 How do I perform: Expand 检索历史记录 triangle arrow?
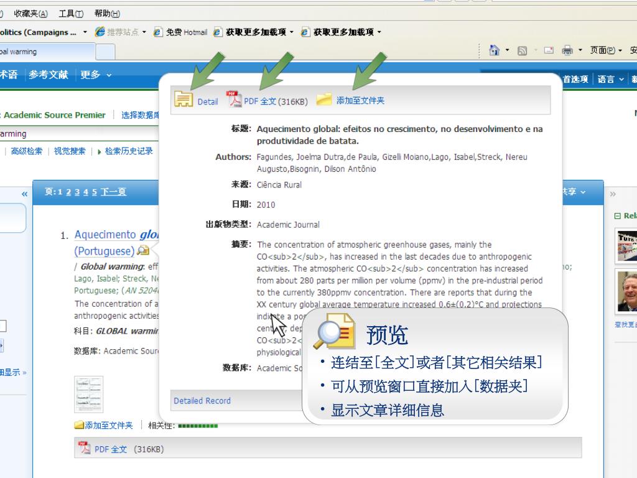[x=99, y=152]
